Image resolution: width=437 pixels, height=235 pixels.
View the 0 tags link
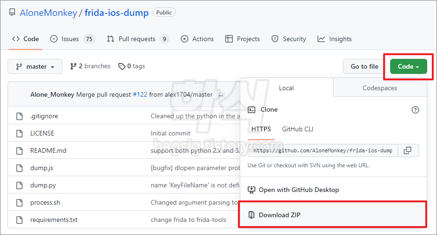pos(132,66)
